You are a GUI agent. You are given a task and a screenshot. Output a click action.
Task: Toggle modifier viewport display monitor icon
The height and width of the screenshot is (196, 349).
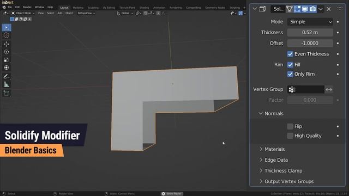(x=305, y=9)
